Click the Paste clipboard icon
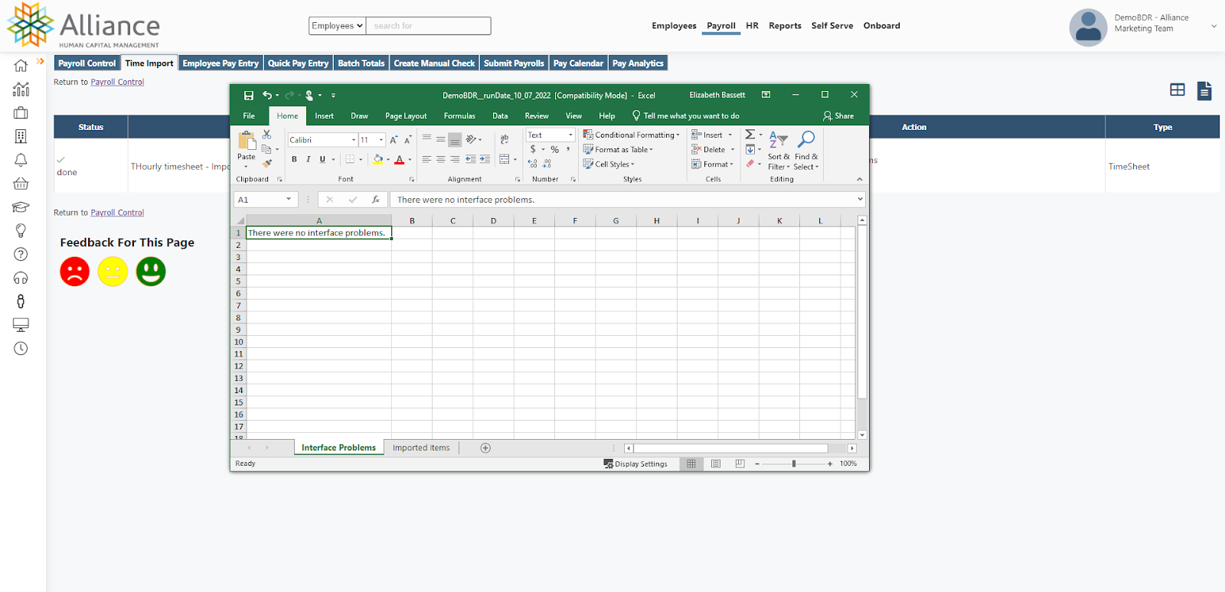The height and width of the screenshot is (592, 1225). 247,141
